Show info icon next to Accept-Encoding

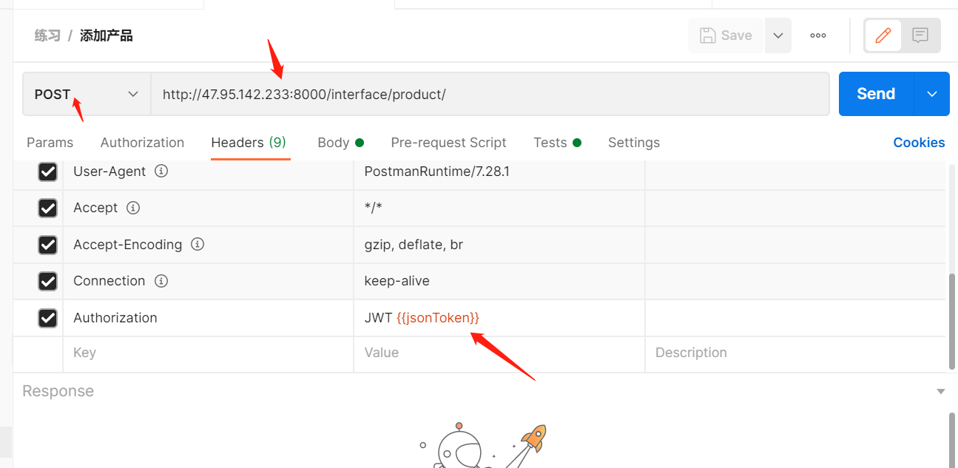tap(198, 244)
